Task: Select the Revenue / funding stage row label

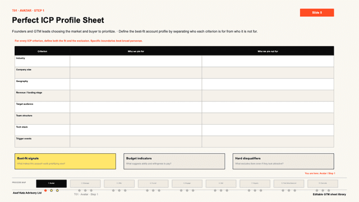Action: tap(29, 93)
